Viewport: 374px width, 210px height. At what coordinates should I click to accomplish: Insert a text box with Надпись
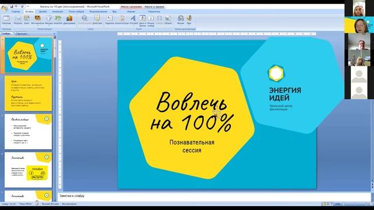(x=109, y=20)
